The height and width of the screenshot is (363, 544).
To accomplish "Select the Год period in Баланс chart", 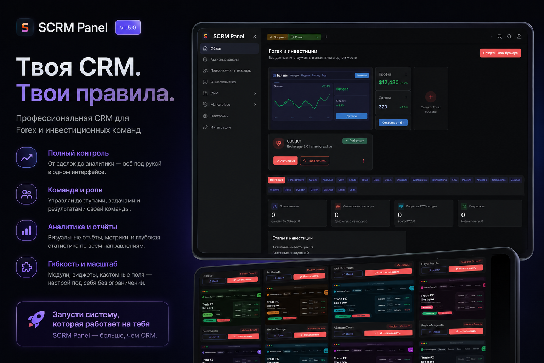I will tap(324, 75).
